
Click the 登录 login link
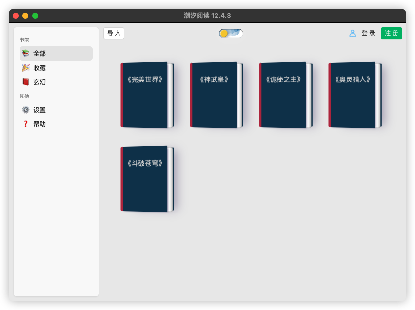pyautogui.click(x=368, y=33)
